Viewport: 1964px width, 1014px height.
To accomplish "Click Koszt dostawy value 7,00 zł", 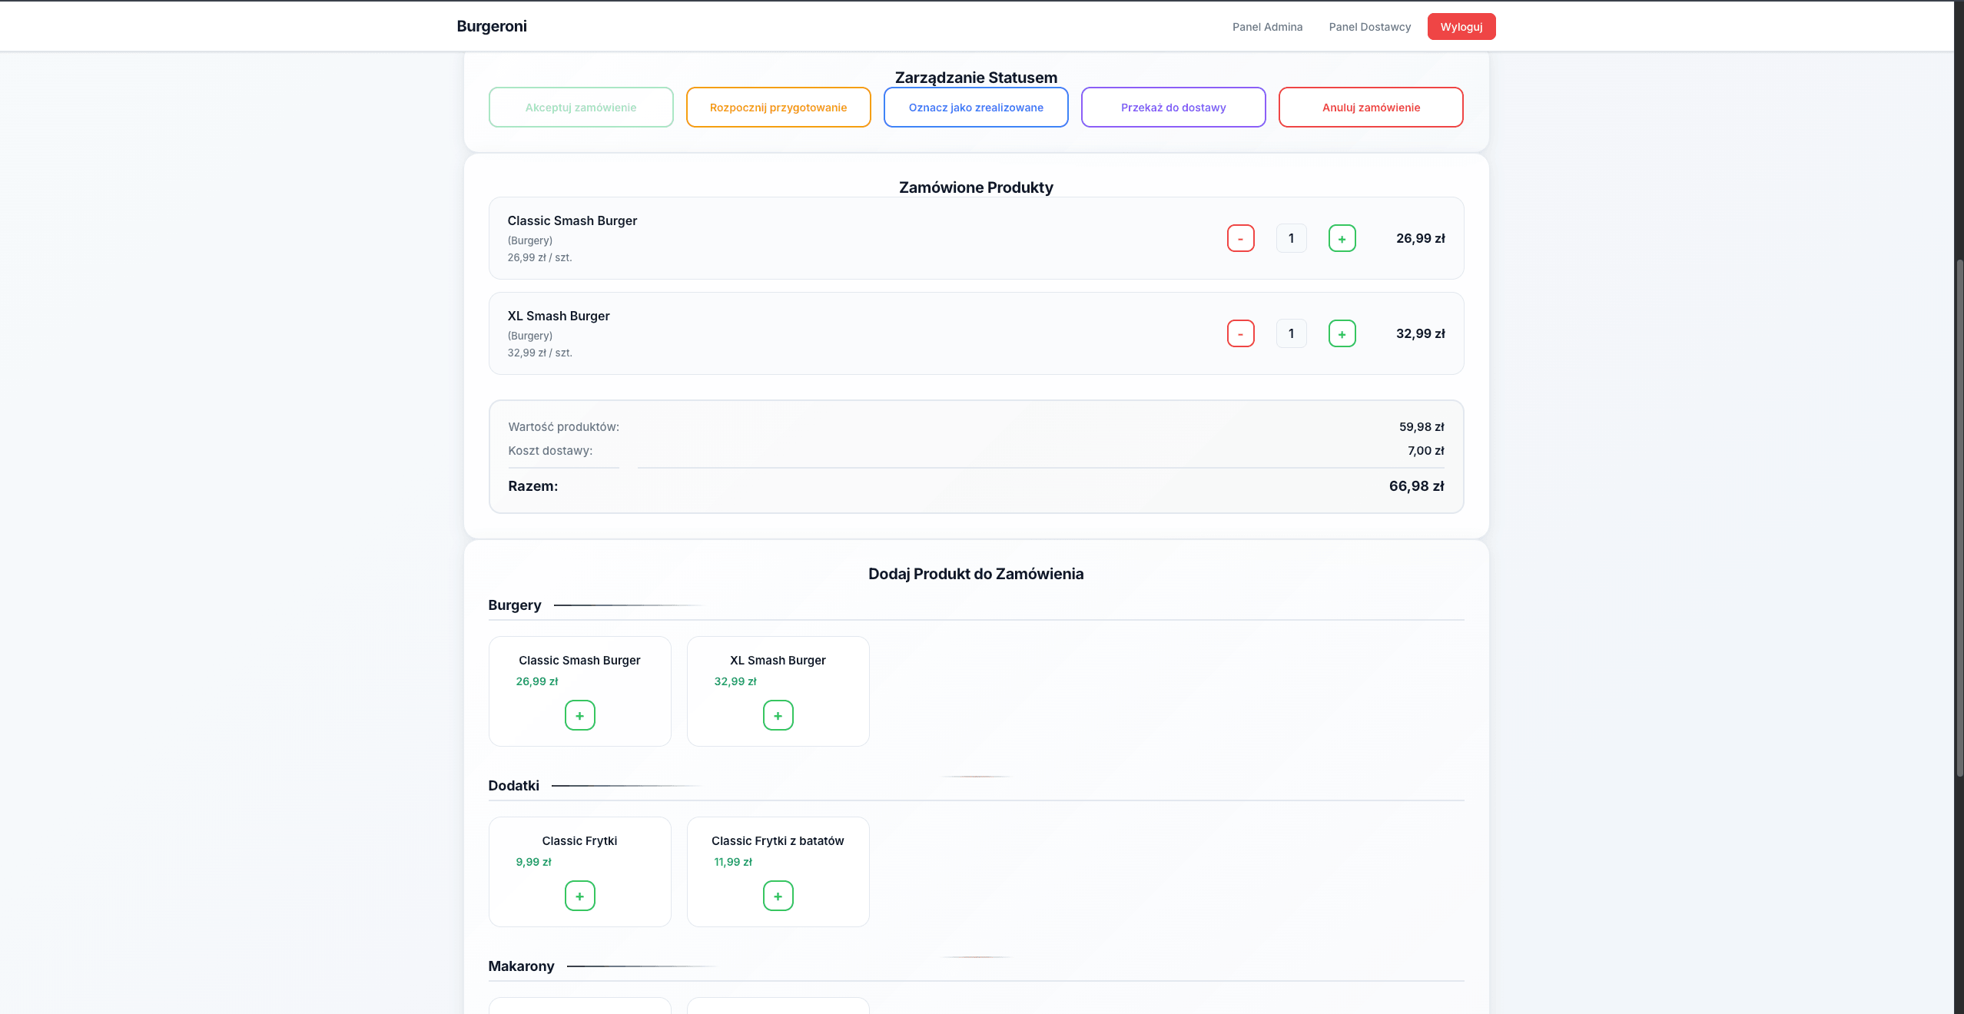I will (1425, 451).
